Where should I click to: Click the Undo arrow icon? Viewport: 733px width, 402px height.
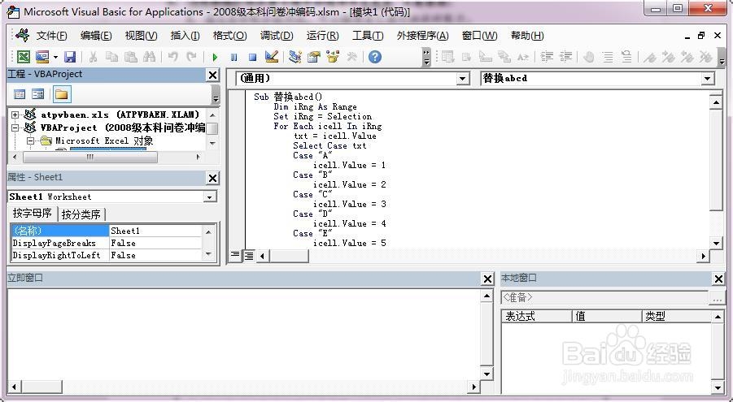click(x=173, y=57)
